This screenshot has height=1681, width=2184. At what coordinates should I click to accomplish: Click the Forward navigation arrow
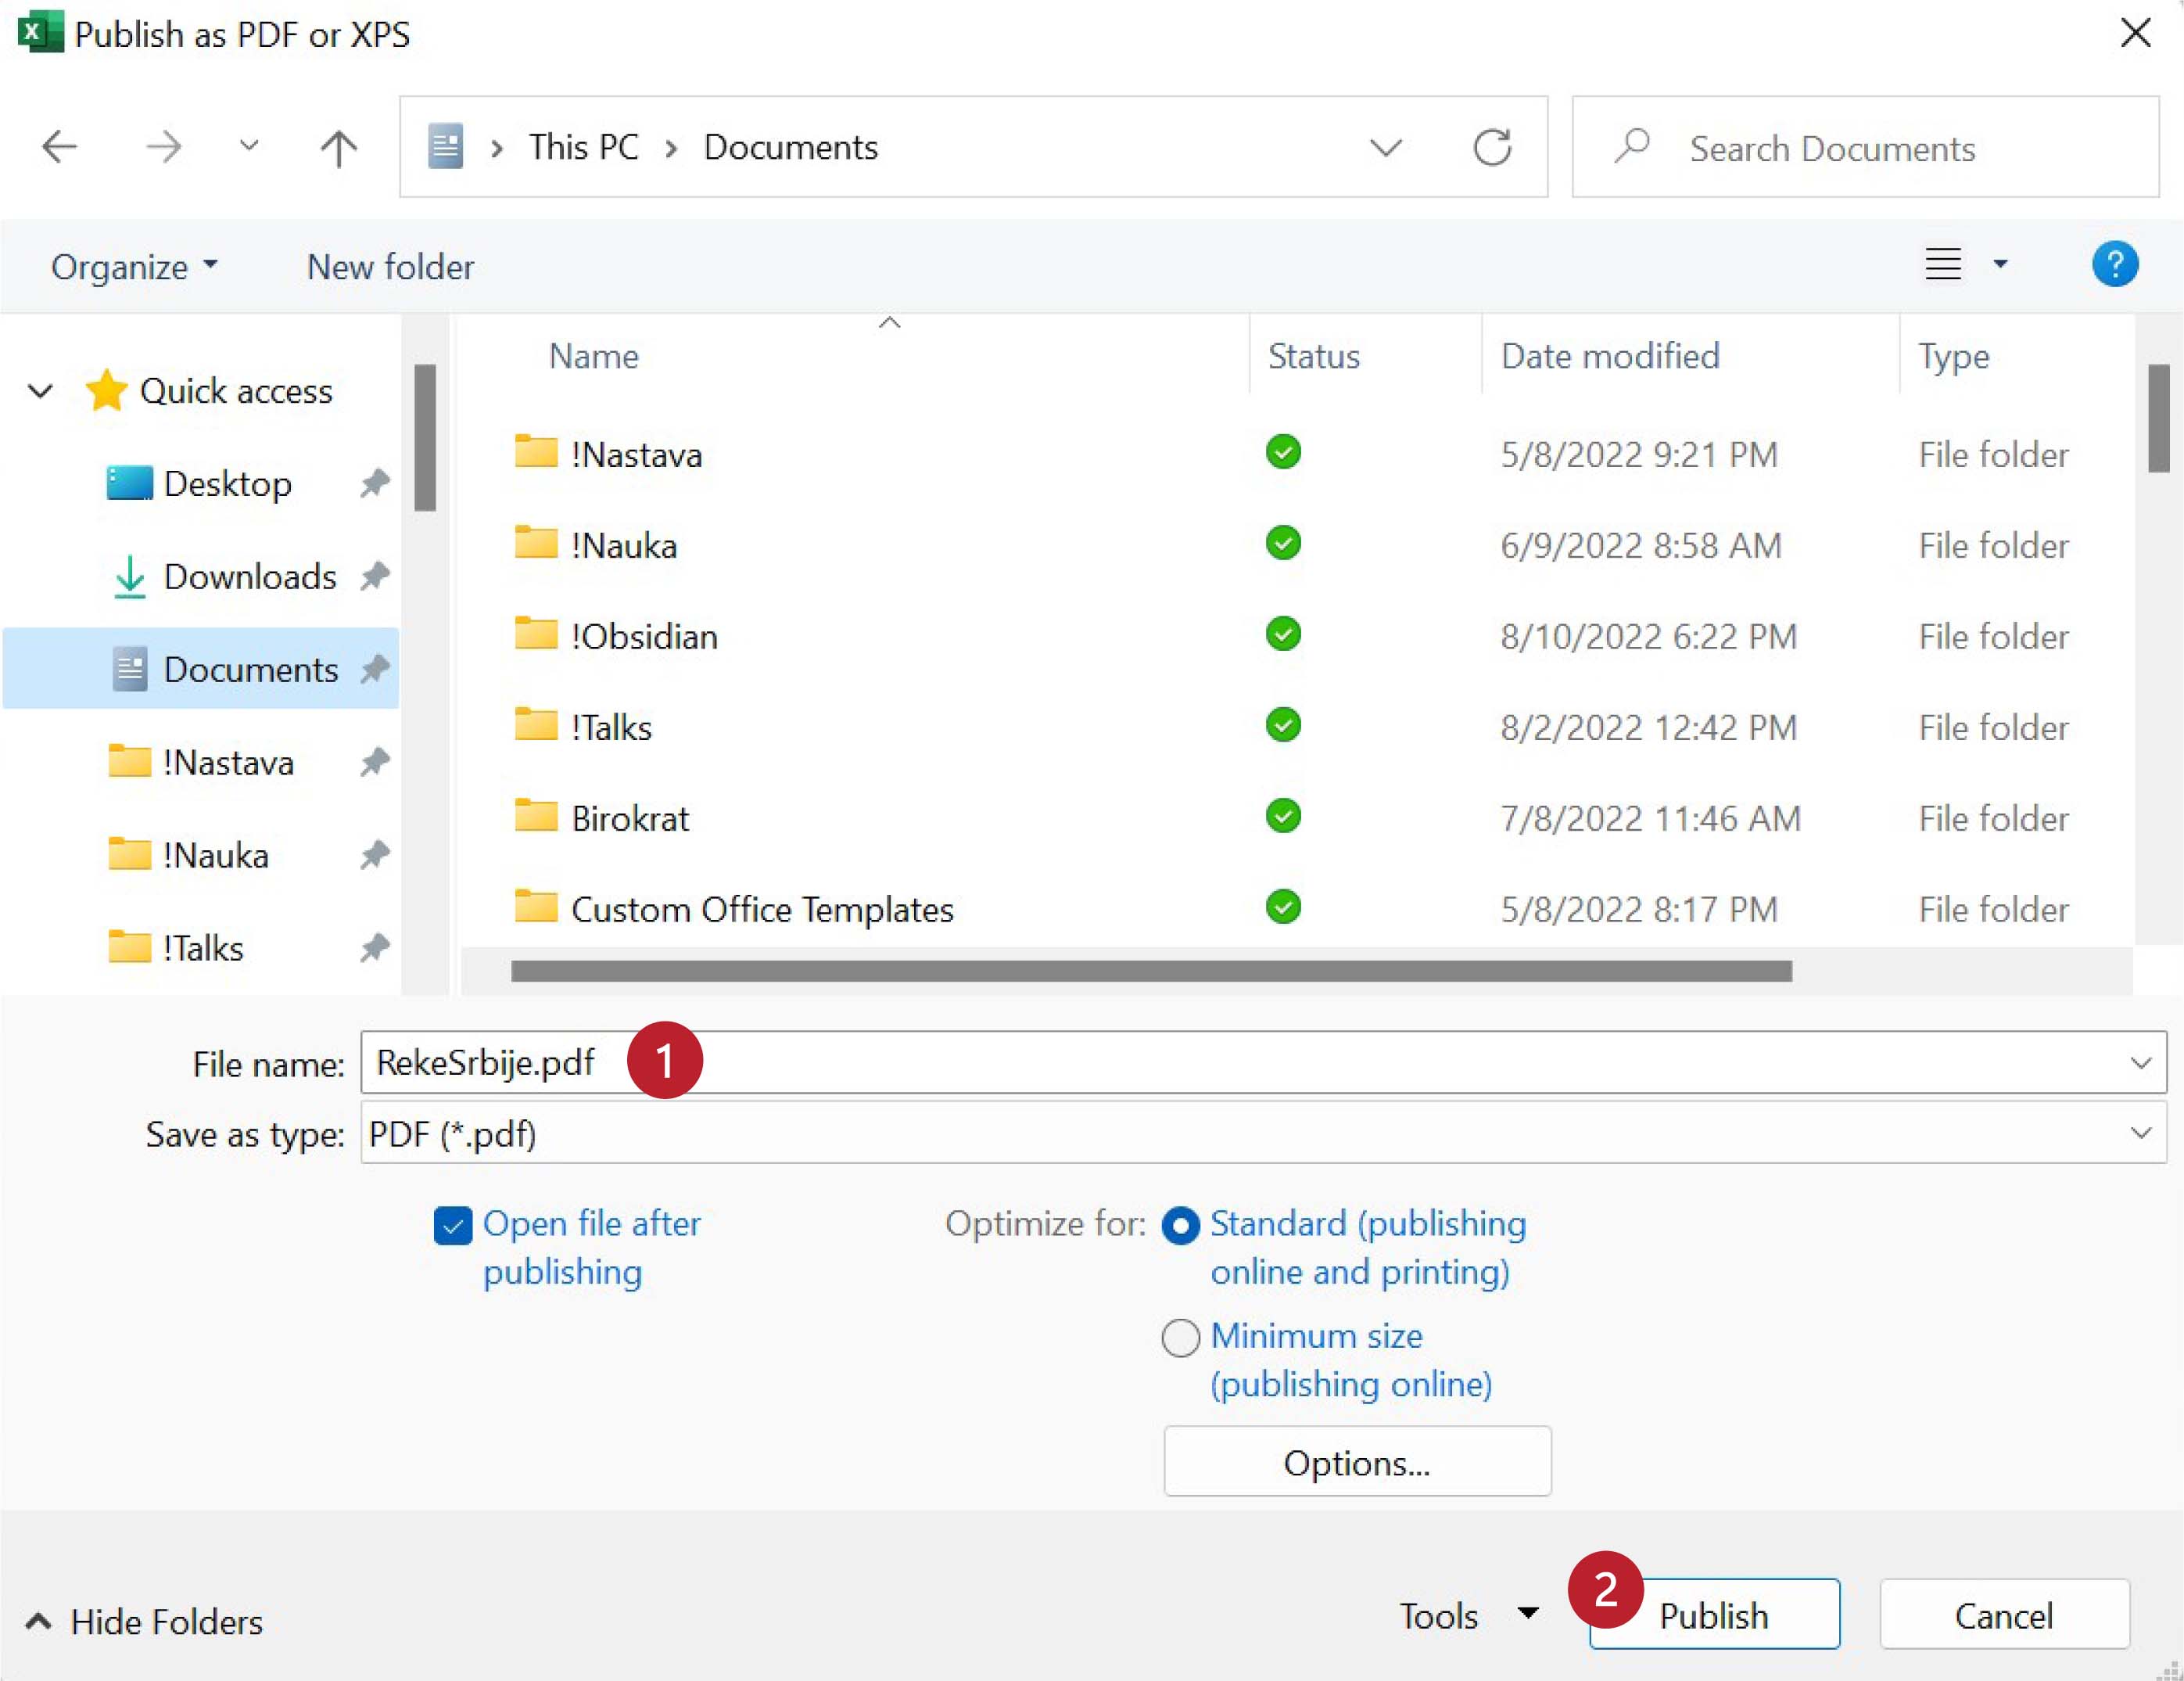point(164,147)
